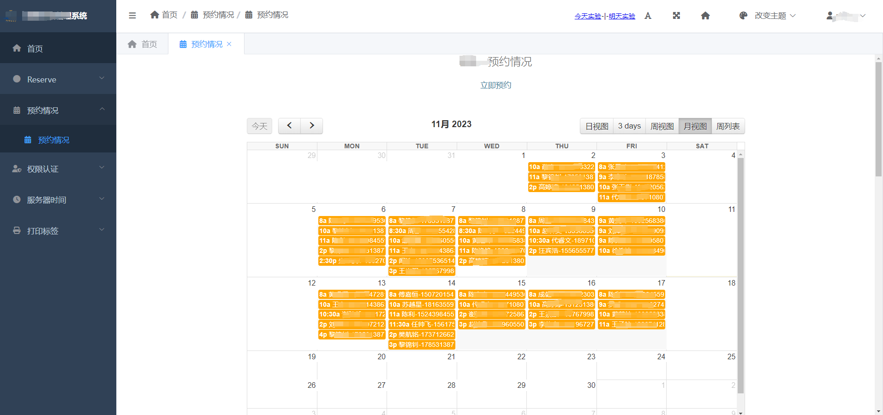Switch to 周列表 list view

coord(728,126)
